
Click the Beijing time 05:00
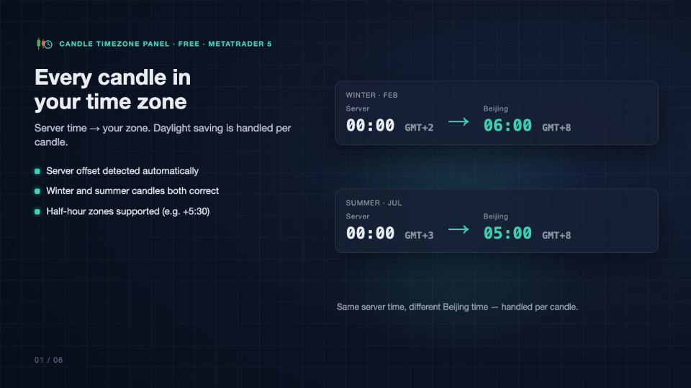pyautogui.click(x=507, y=234)
